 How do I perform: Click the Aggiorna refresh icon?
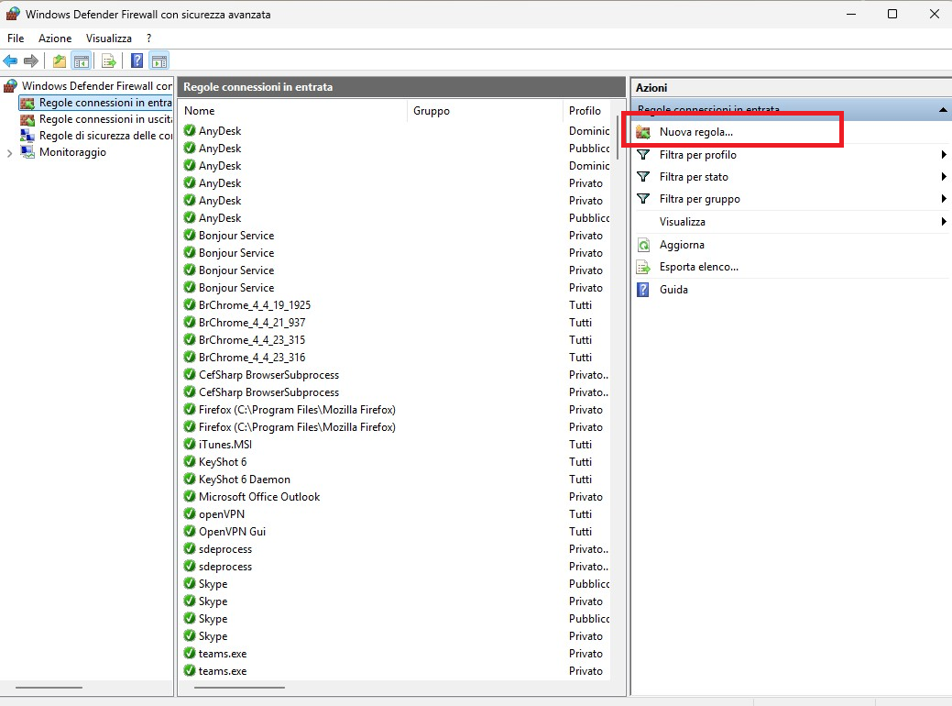click(643, 245)
